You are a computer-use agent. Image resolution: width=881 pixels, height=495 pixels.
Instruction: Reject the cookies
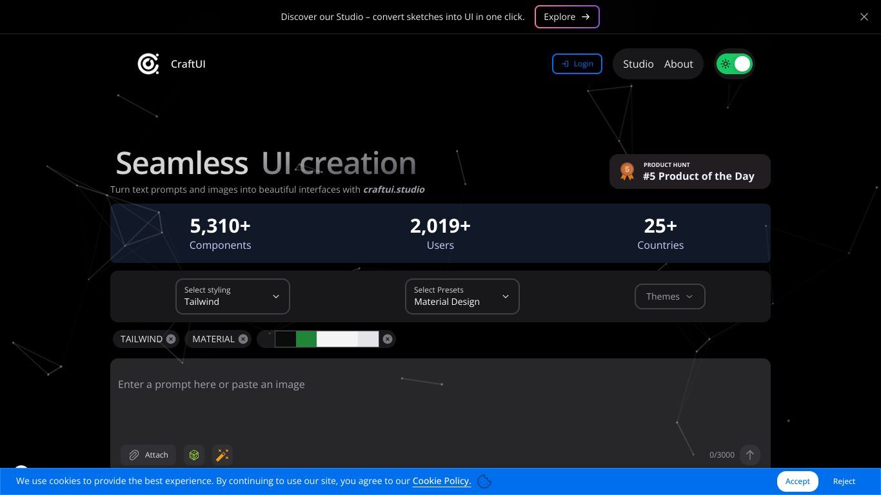pyautogui.click(x=844, y=481)
